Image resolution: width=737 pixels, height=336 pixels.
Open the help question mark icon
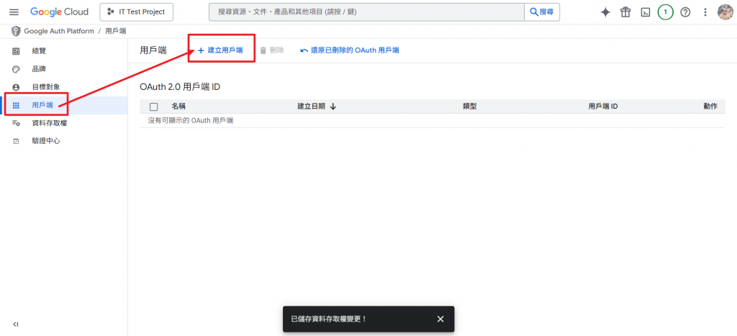(685, 12)
